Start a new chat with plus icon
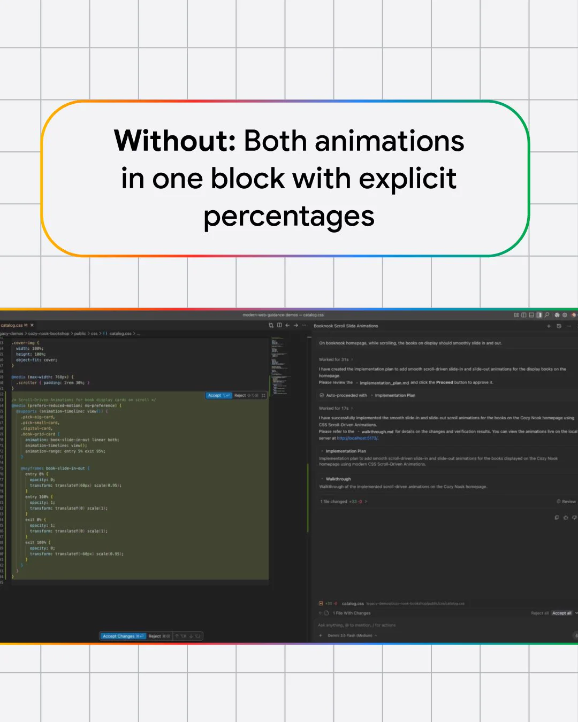This screenshot has width=578, height=722. coord(549,326)
